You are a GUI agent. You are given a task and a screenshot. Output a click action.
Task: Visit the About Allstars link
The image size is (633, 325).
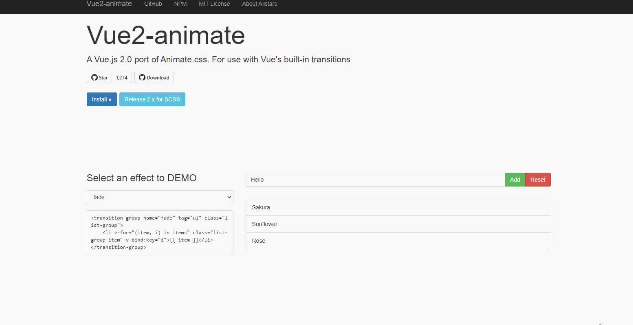[x=259, y=4]
